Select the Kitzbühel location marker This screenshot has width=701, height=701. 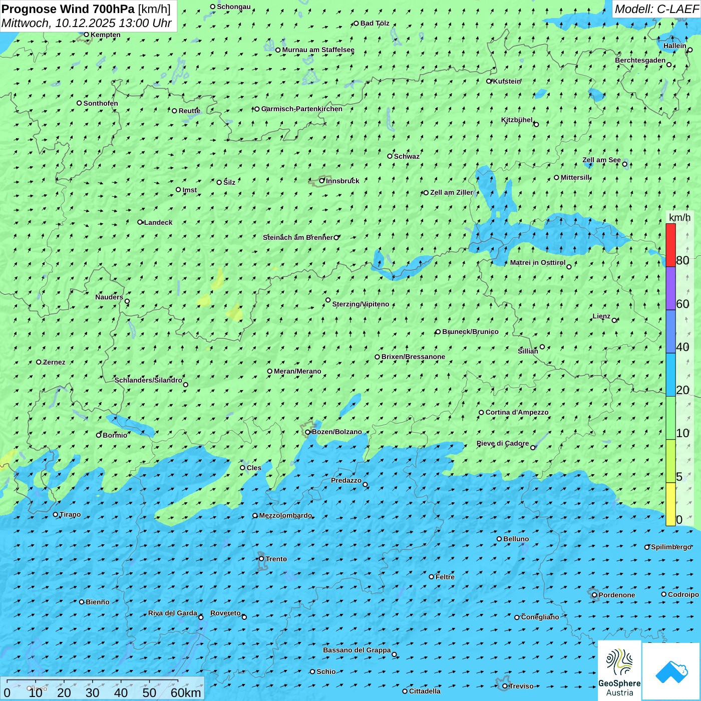[x=536, y=124]
